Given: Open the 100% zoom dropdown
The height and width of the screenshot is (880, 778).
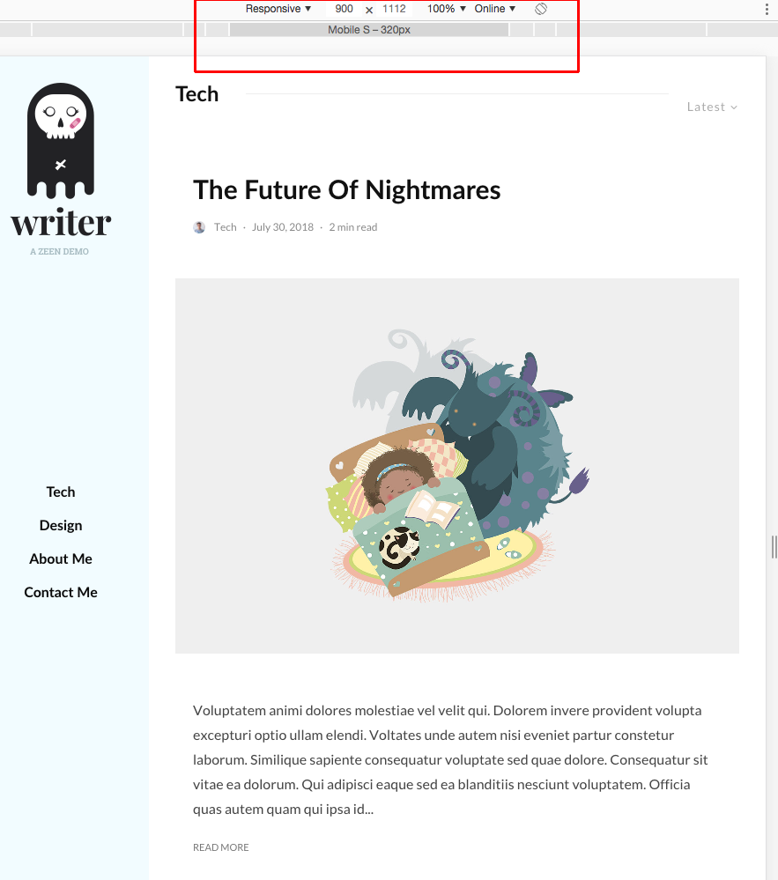Looking at the screenshot, I should tap(446, 9).
